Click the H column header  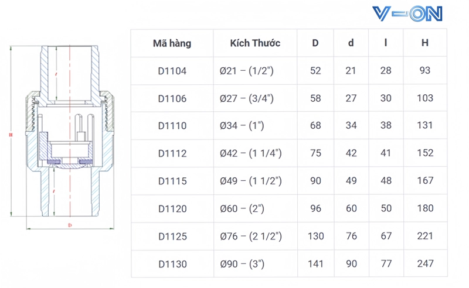(424, 43)
